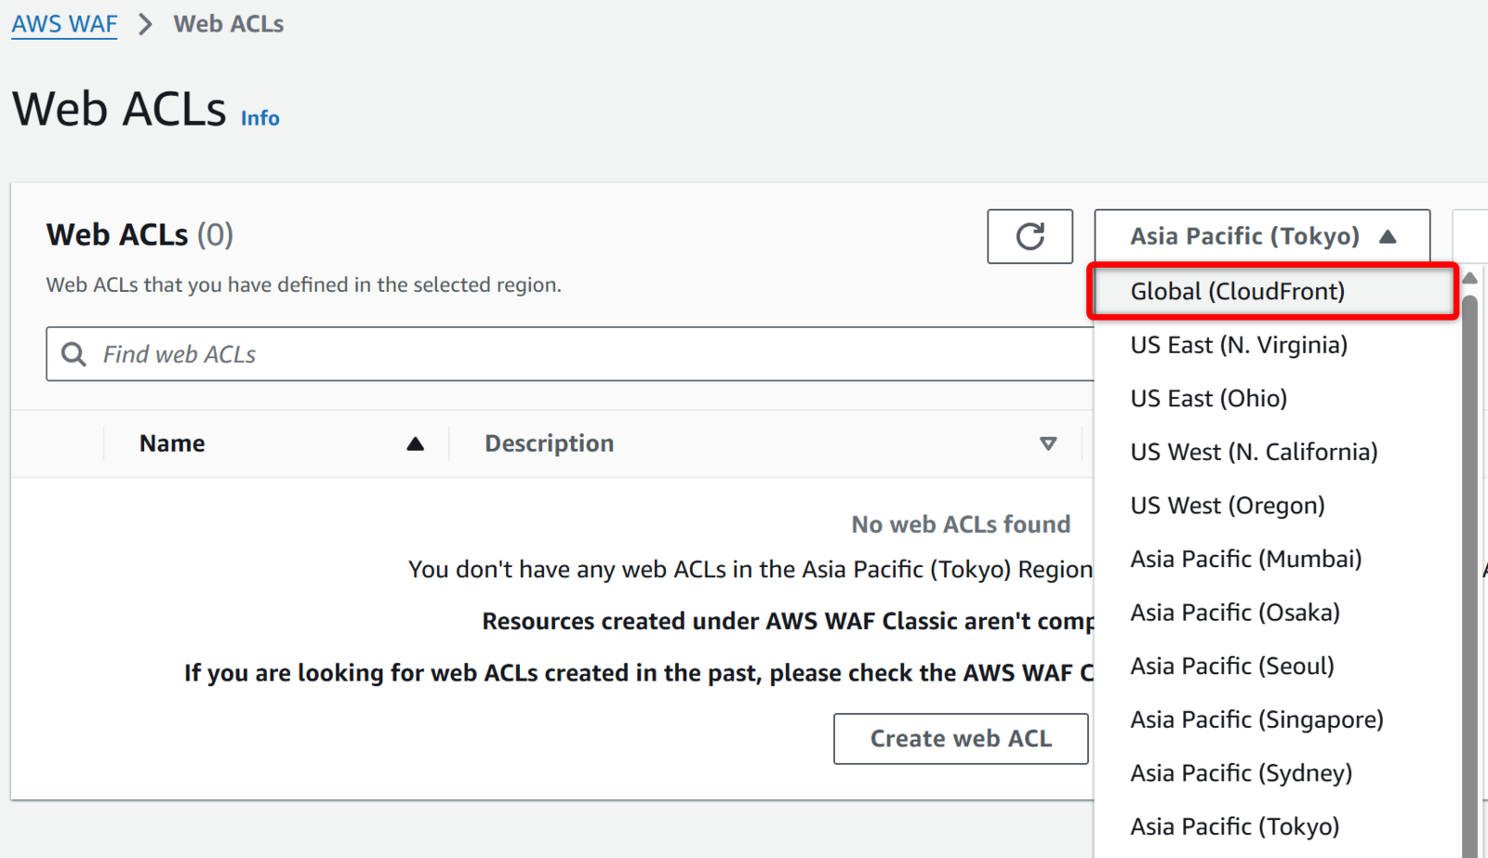Collapse the Asia Pacific (Tokyo) region dropdown
This screenshot has width=1488, height=858.
(1262, 236)
